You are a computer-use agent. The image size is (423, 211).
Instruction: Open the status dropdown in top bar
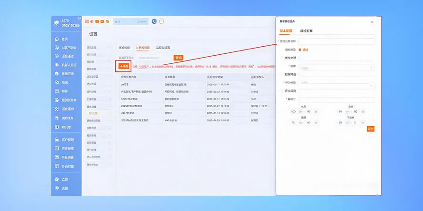click(131, 21)
